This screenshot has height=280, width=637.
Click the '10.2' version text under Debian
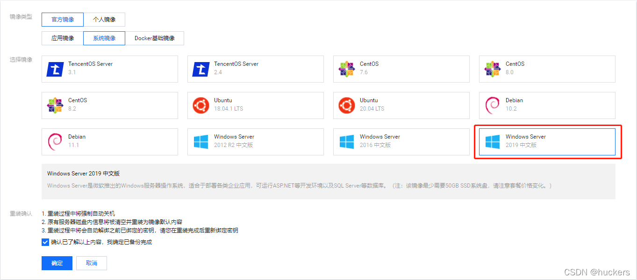(x=511, y=109)
